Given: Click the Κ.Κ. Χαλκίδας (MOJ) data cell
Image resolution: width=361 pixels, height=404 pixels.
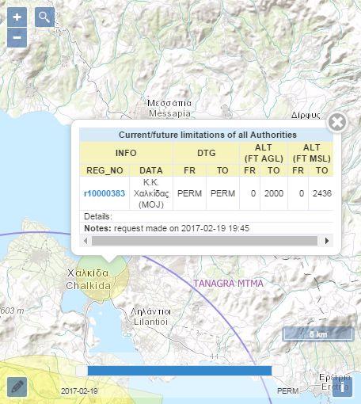Looking at the screenshot, I should click(151, 193).
